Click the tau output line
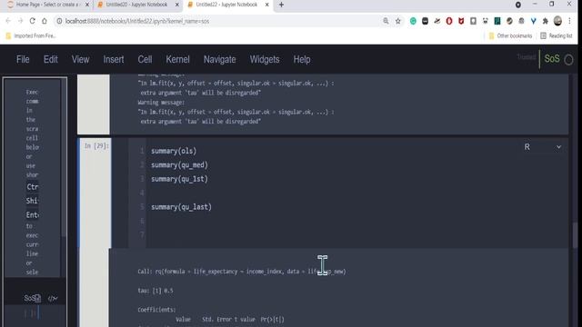Viewport: 582px width, 327px height. [156, 291]
